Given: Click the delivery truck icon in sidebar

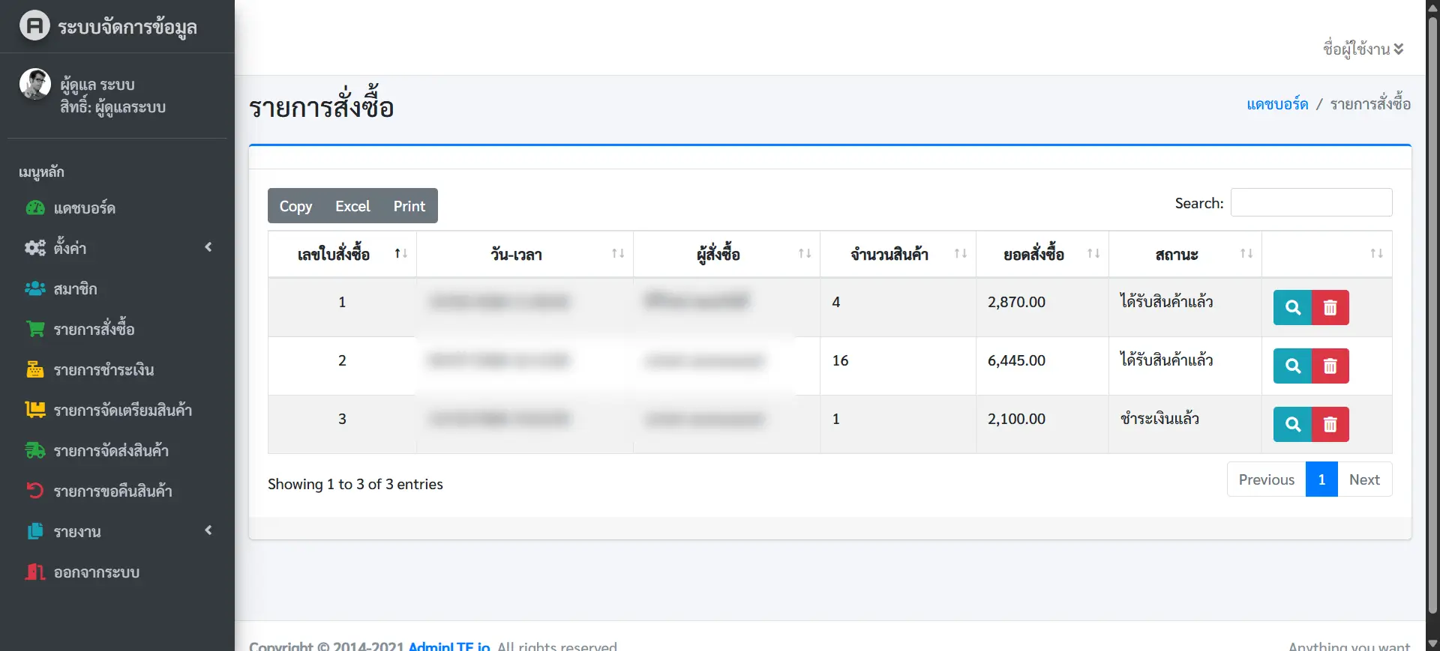Looking at the screenshot, I should coord(35,450).
